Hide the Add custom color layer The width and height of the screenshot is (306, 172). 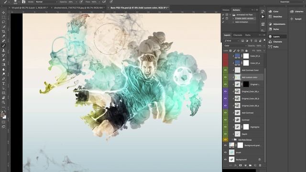225,77
